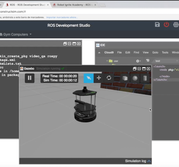
Task: Select the arrow selection tool in Gazebo
Action: (89, 78)
